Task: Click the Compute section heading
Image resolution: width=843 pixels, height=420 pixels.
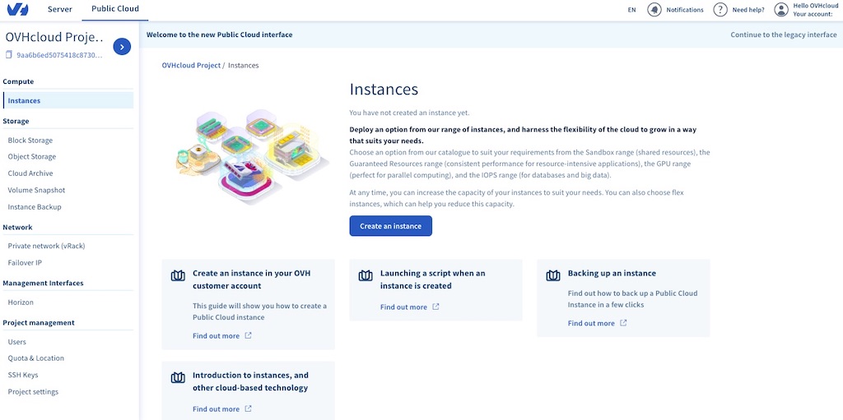Action: (x=18, y=81)
